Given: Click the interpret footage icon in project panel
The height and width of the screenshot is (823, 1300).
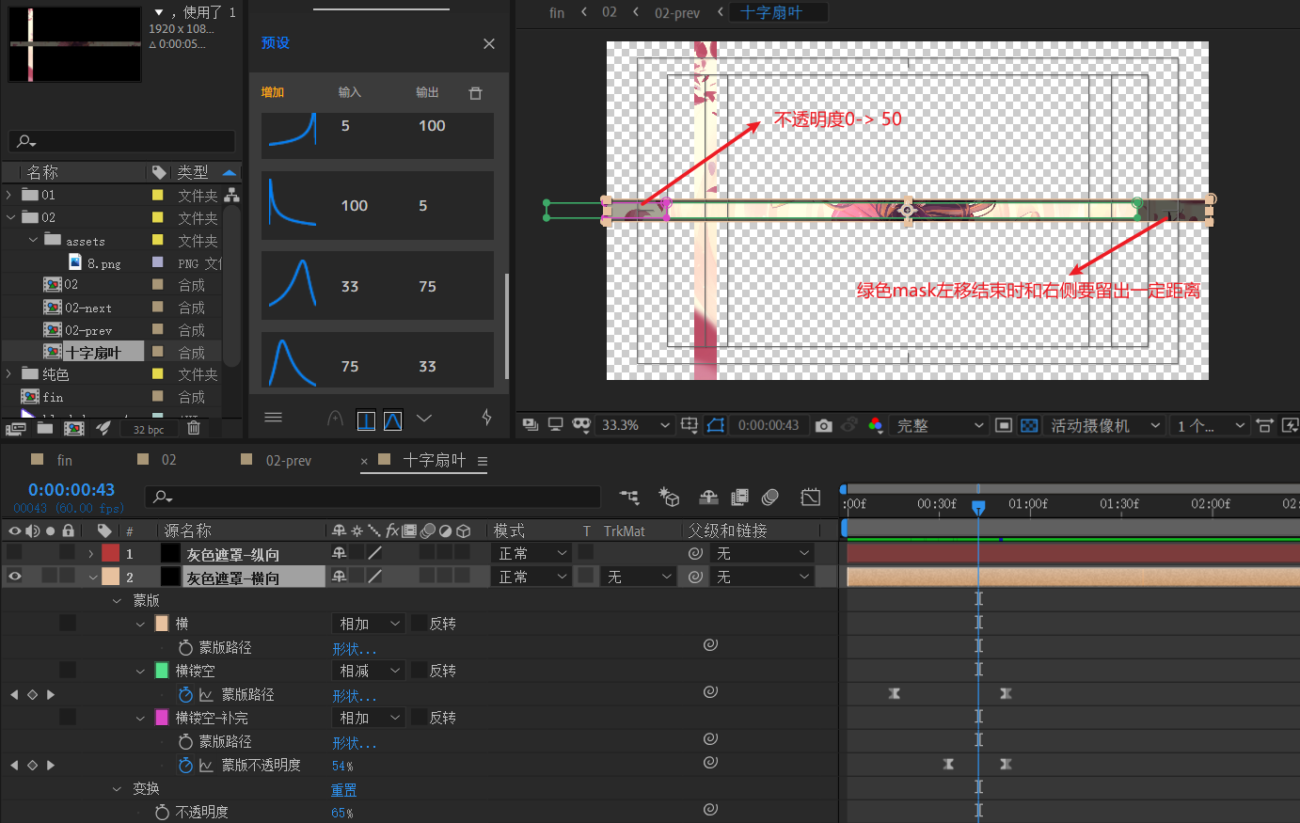Looking at the screenshot, I should point(15,428).
